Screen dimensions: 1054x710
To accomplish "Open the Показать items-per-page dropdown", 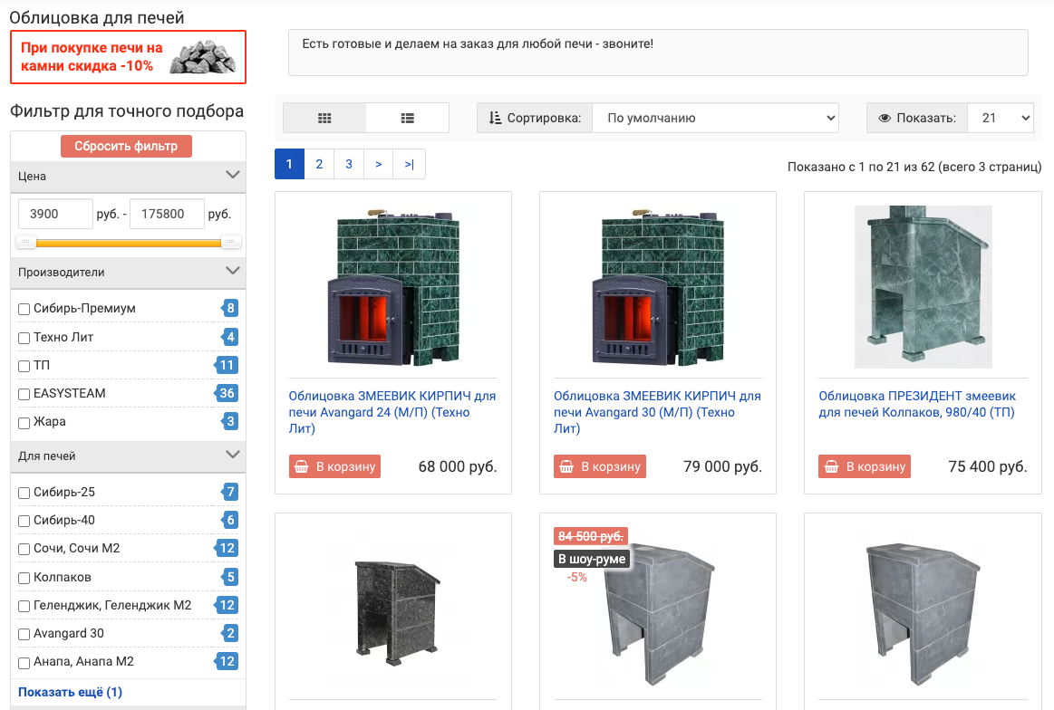I will click(1000, 118).
